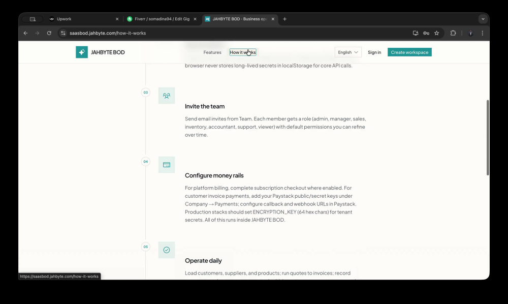Click the install app icon in address bar
This screenshot has height=304, width=508.
point(416,33)
